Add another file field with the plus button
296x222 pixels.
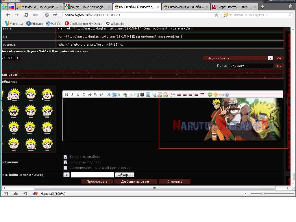pyautogui.click(x=66, y=175)
